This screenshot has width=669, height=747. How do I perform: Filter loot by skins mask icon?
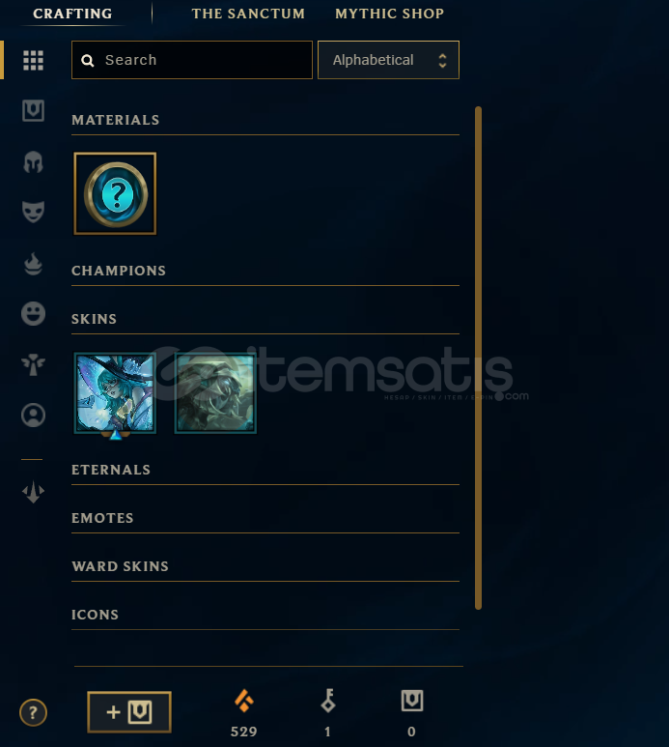34,212
